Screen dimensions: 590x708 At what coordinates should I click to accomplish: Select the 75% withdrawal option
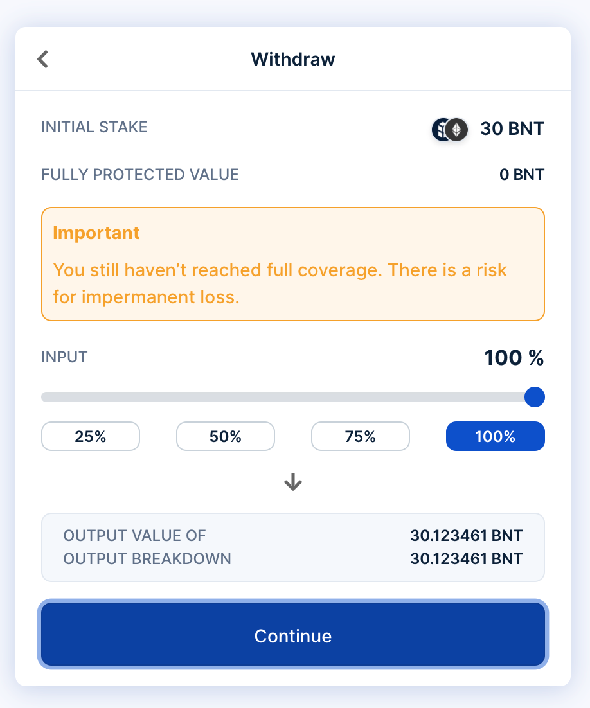tap(360, 436)
